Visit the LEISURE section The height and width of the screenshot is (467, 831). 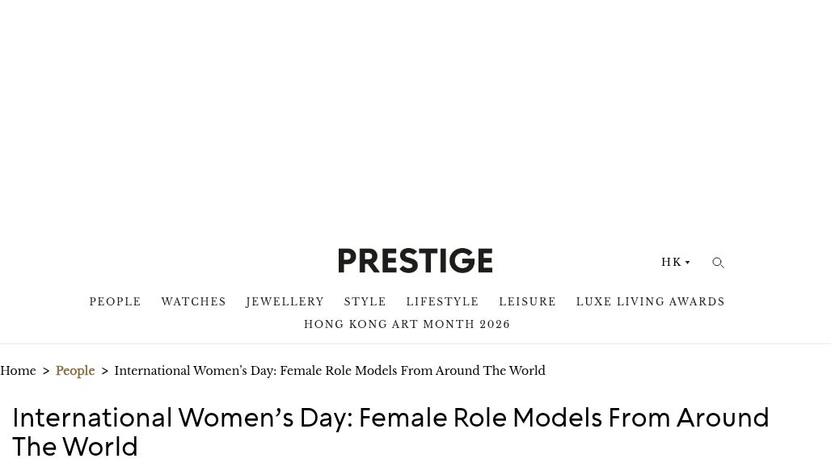(527, 302)
